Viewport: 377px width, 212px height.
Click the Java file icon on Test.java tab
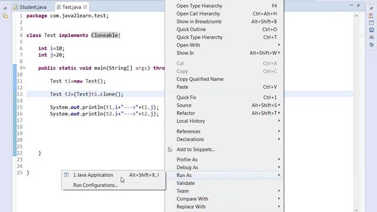click(58, 7)
